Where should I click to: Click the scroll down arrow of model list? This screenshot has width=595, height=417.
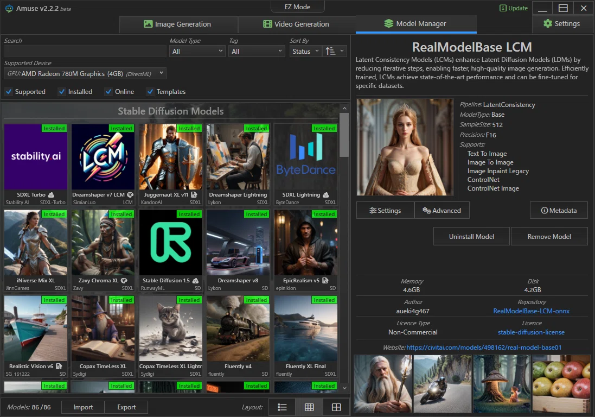(344, 388)
